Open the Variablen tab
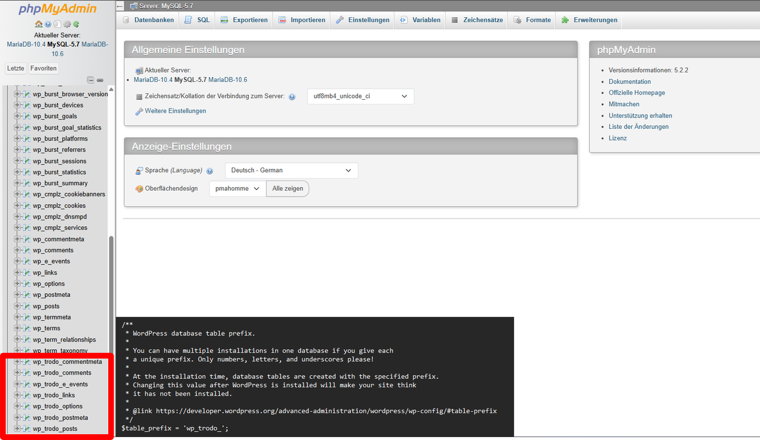760x440 pixels. click(420, 20)
